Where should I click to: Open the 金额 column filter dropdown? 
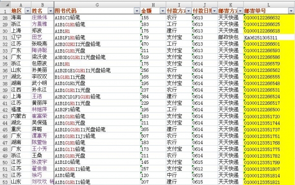pos(163,11)
